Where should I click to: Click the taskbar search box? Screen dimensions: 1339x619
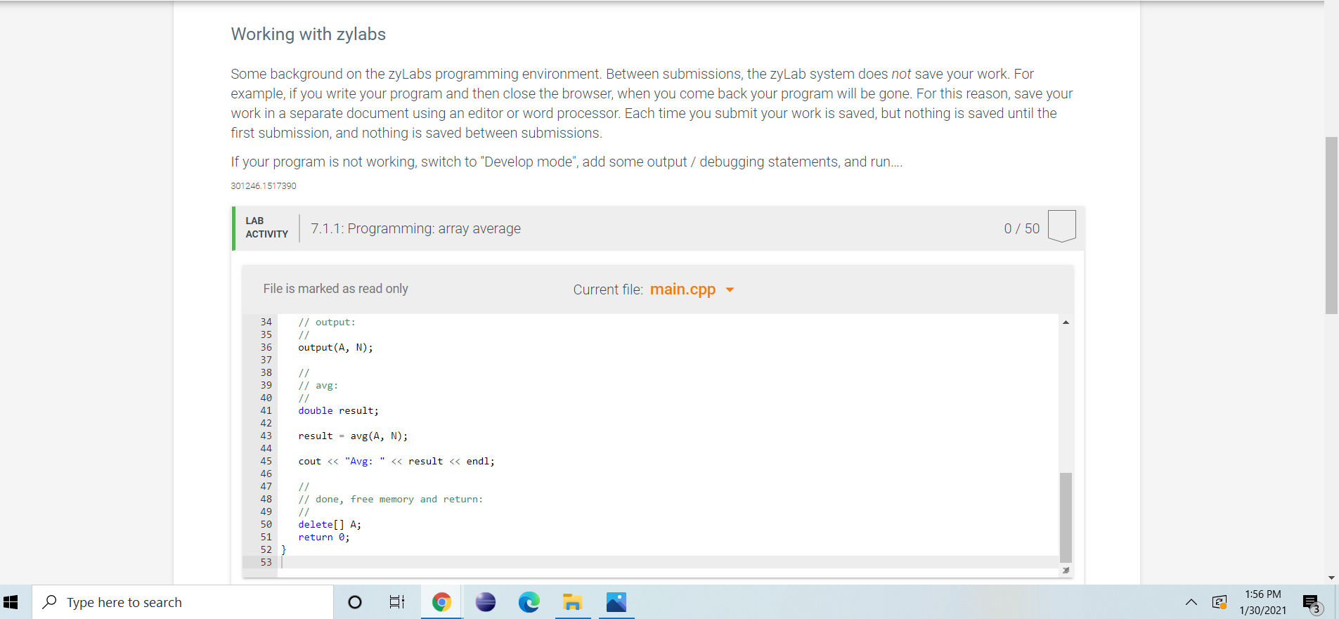pyautogui.click(x=183, y=602)
